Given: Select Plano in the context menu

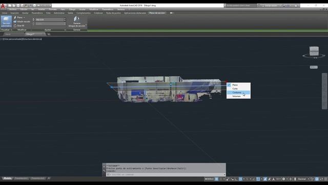Looking at the screenshot, I should coord(238,85).
